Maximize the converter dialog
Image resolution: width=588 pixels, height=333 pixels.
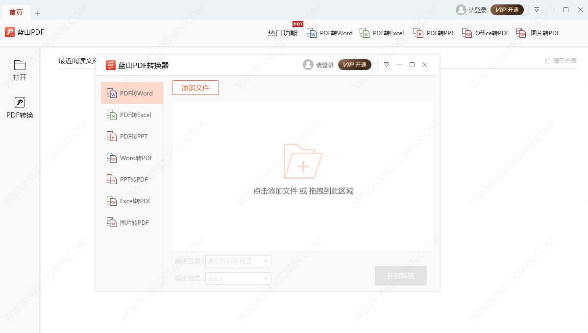(x=412, y=65)
